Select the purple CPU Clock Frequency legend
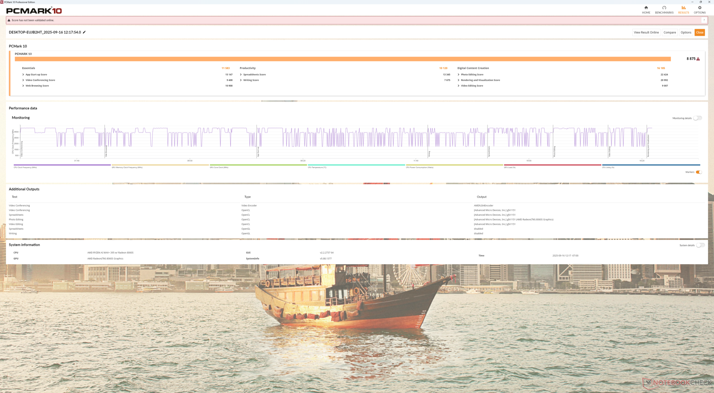The height and width of the screenshot is (393, 714). click(x=62, y=165)
